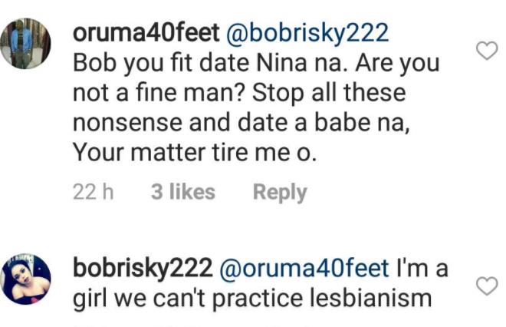Visit the bold bobrisky222 commenter username
Image resolution: width=506 pixels, height=327 pixels.
(x=140, y=269)
